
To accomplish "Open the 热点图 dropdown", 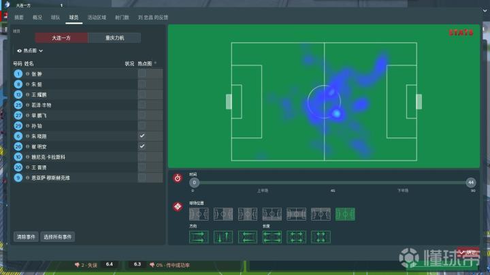I will click(x=31, y=50).
